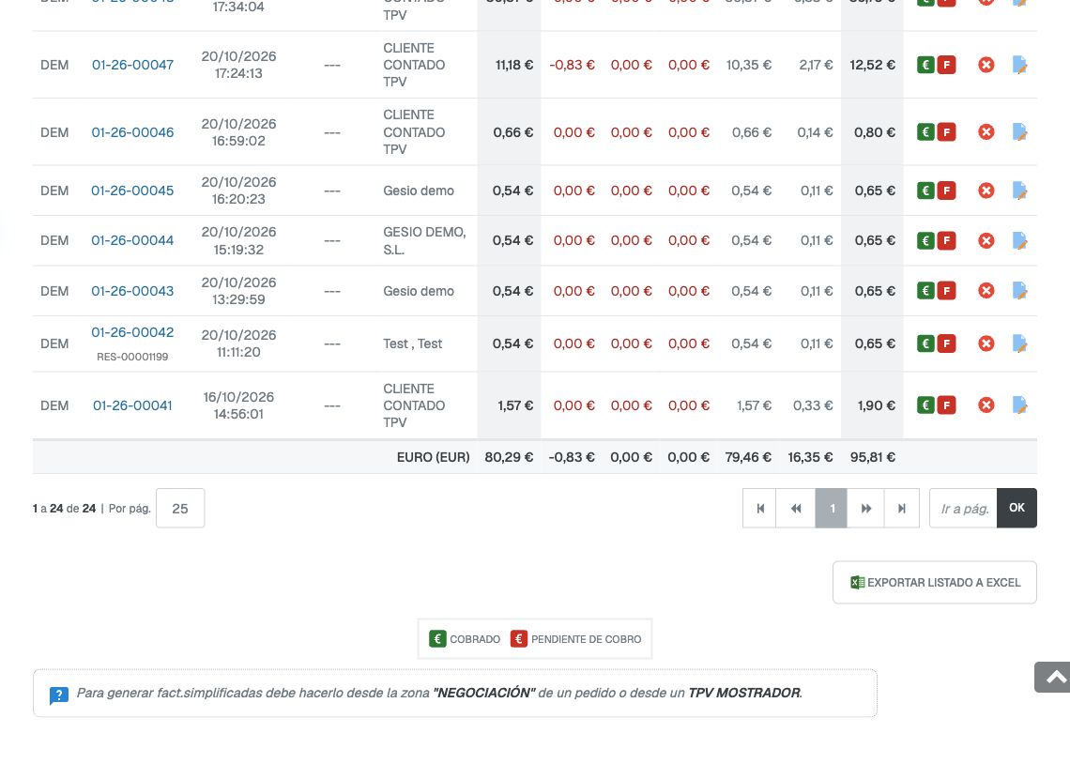
Task: Click the 'Ir a pág.' input field
Action: (x=964, y=508)
